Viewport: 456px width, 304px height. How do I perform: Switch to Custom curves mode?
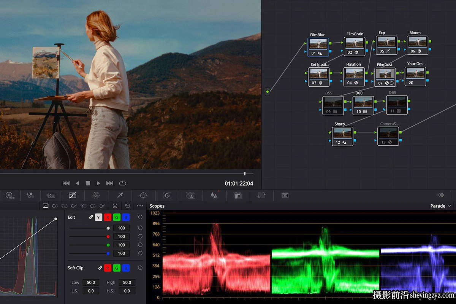[x=46, y=206]
